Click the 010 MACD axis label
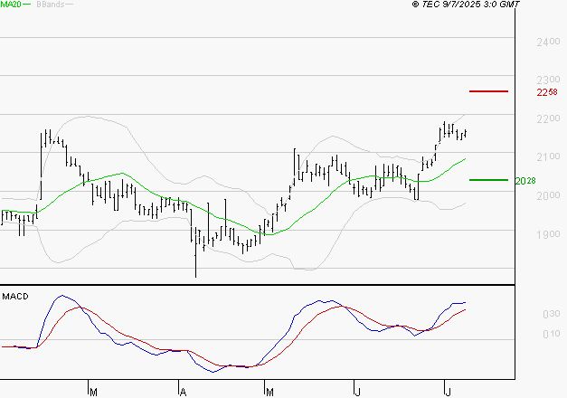Screen dimensions: 567x398 [550, 335]
